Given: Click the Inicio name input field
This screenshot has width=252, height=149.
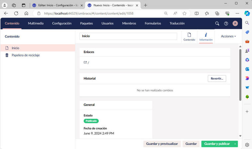Looking at the screenshot, I should pos(128,36).
